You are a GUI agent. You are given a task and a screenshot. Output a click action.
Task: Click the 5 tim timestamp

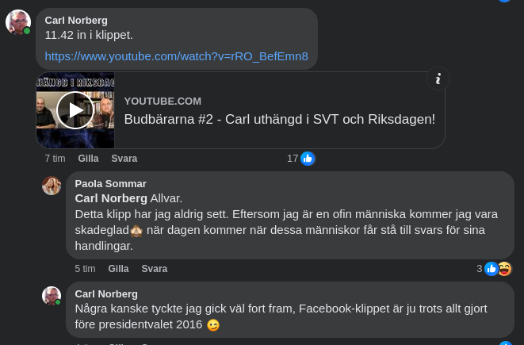point(85,269)
